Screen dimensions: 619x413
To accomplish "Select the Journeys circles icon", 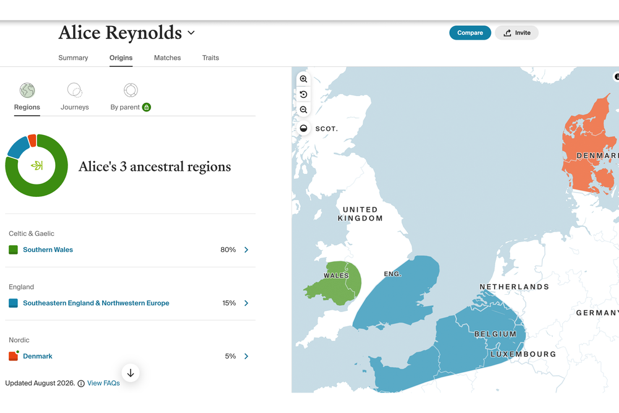I will (x=75, y=90).
